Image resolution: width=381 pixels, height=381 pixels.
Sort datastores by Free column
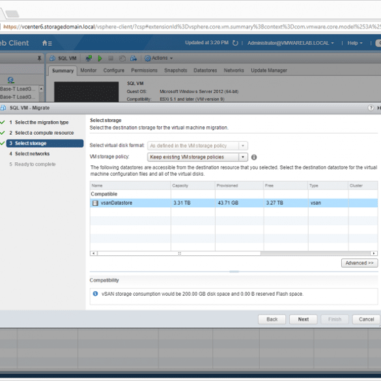click(286, 186)
